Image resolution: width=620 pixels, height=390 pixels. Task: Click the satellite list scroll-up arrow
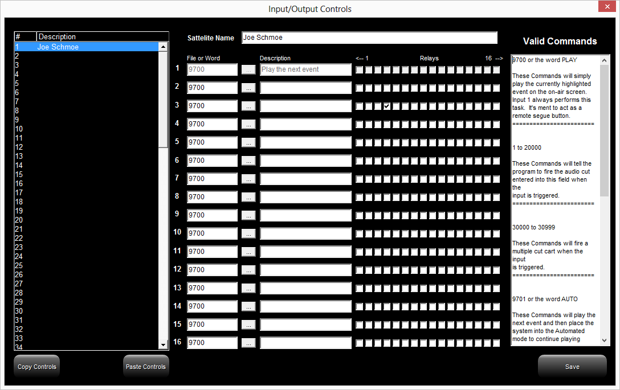click(x=163, y=47)
